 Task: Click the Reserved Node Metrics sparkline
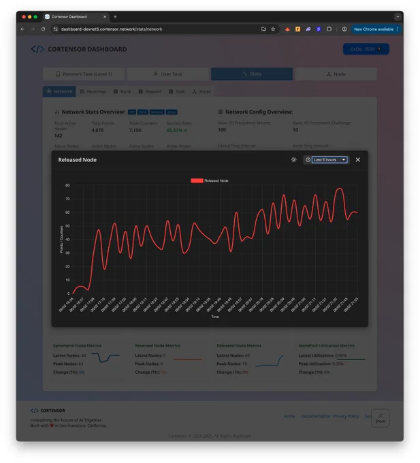coord(187,360)
